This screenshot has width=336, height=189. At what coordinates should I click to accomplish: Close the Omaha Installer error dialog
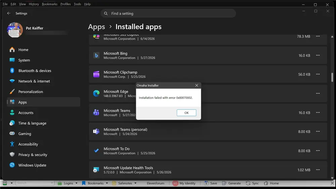tap(197, 85)
